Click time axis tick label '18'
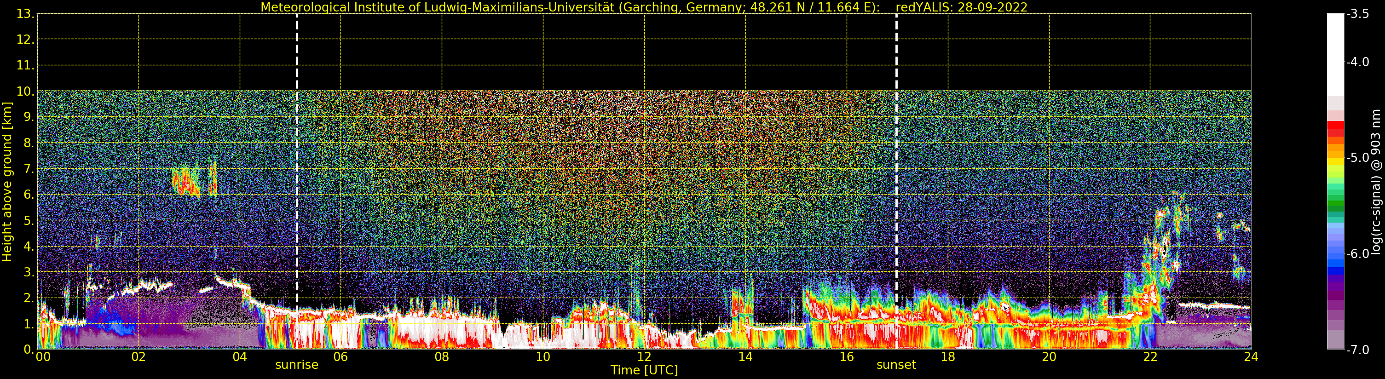The height and width of the screenshot is (379, 1385). [x=948, y=357]
